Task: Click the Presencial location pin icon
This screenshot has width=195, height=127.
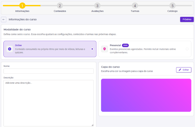Action: (104, 49)
